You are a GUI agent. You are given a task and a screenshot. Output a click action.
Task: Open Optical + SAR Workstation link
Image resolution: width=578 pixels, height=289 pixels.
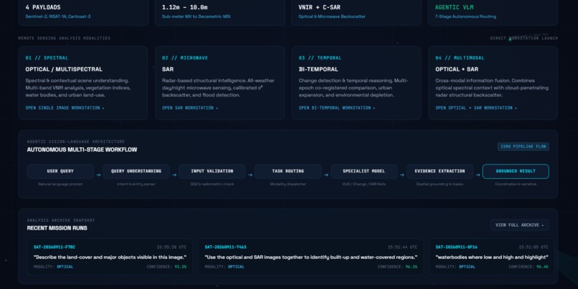pos(476,108)
